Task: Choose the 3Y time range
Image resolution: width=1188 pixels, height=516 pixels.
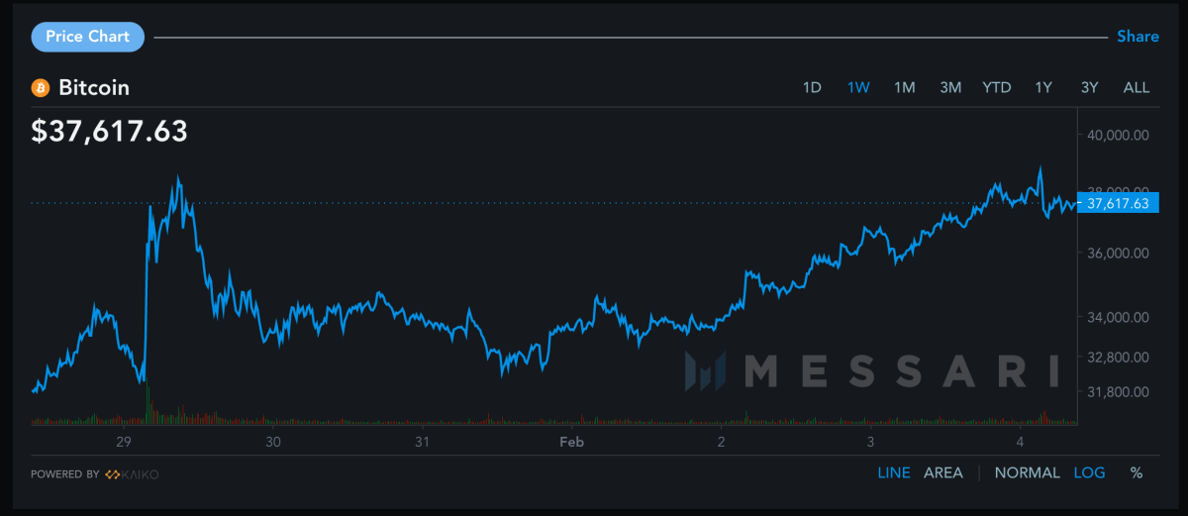Action: tap(1089, 87)
